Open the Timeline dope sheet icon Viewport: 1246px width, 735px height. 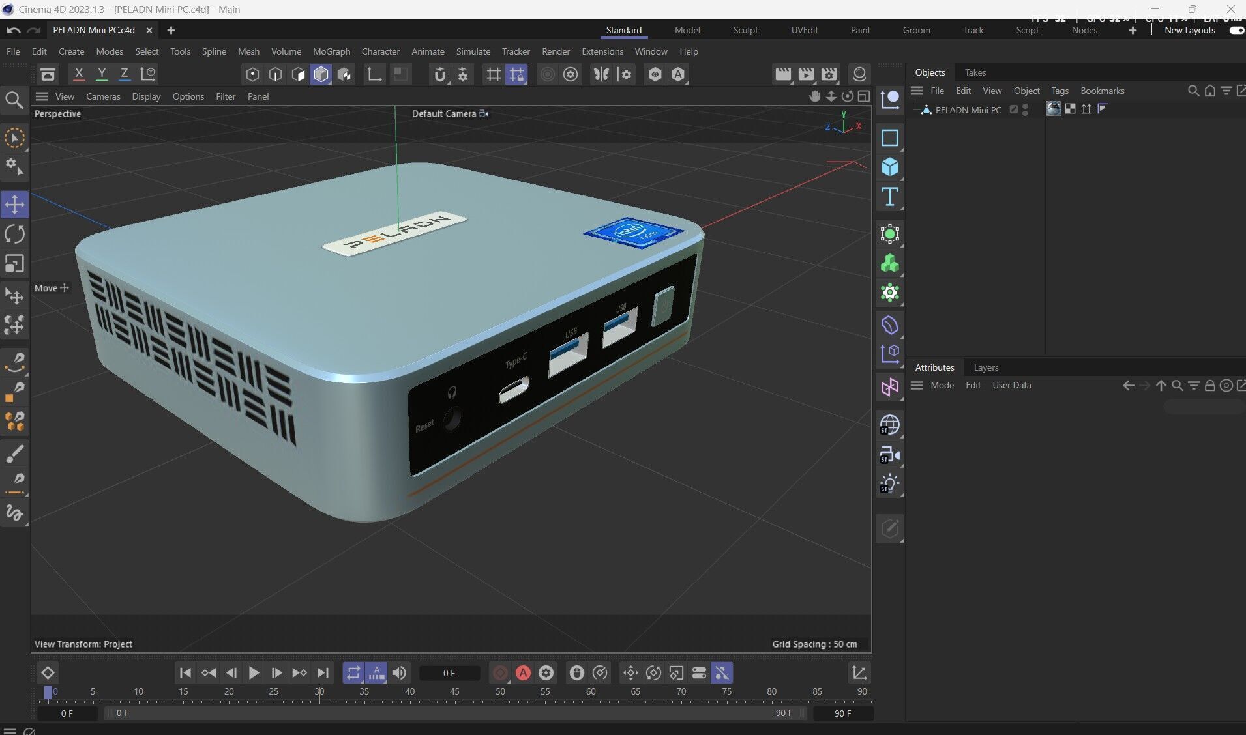coord(859,673)
